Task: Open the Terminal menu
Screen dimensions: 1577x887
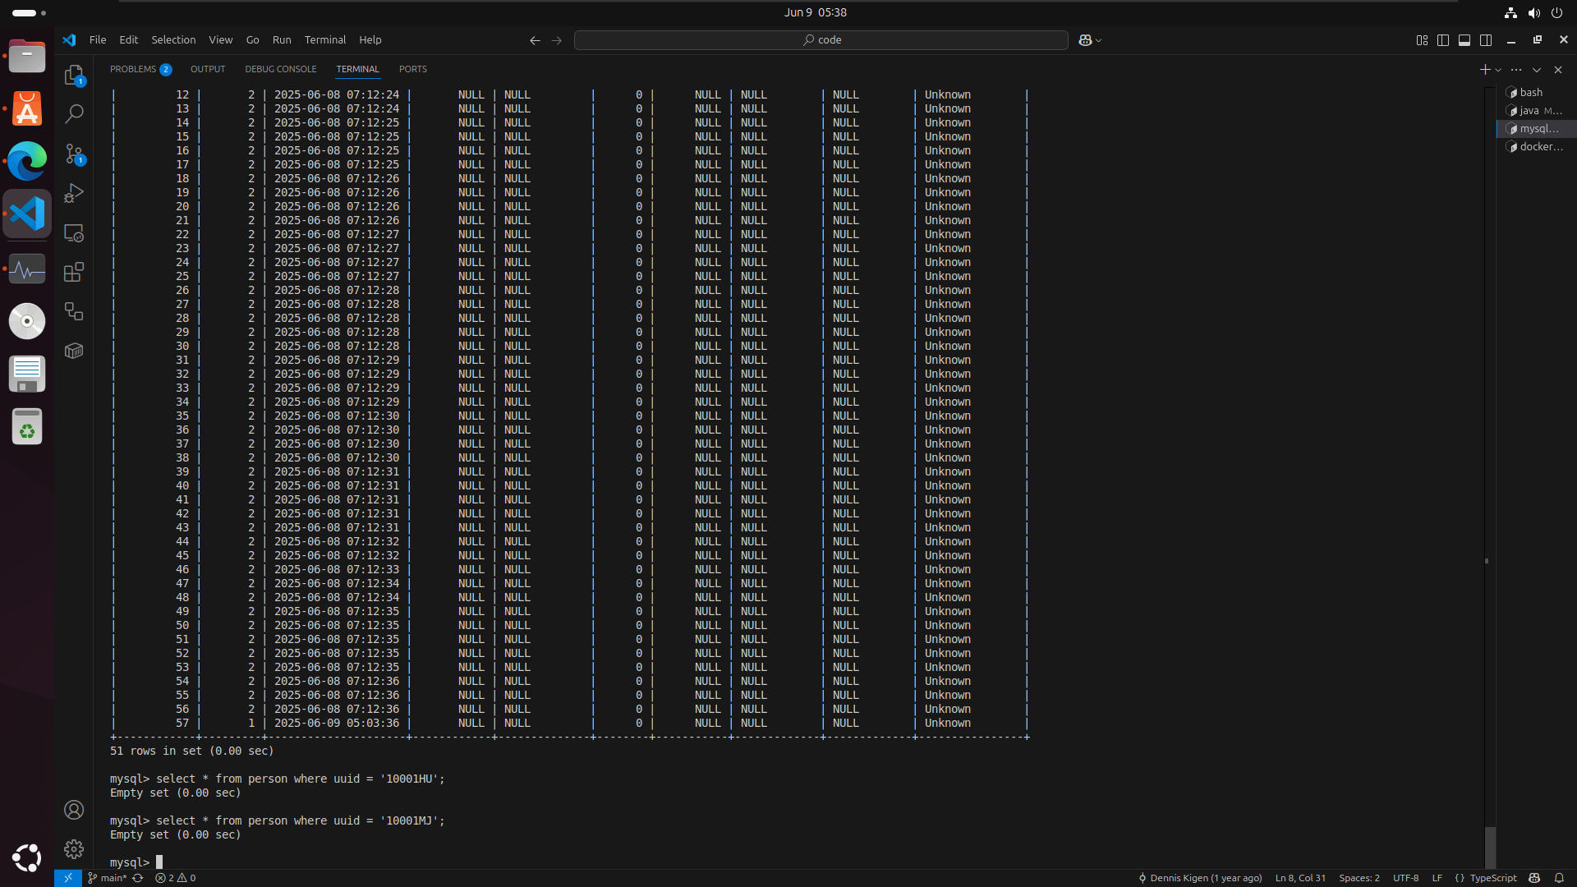Action: point(325,40)
